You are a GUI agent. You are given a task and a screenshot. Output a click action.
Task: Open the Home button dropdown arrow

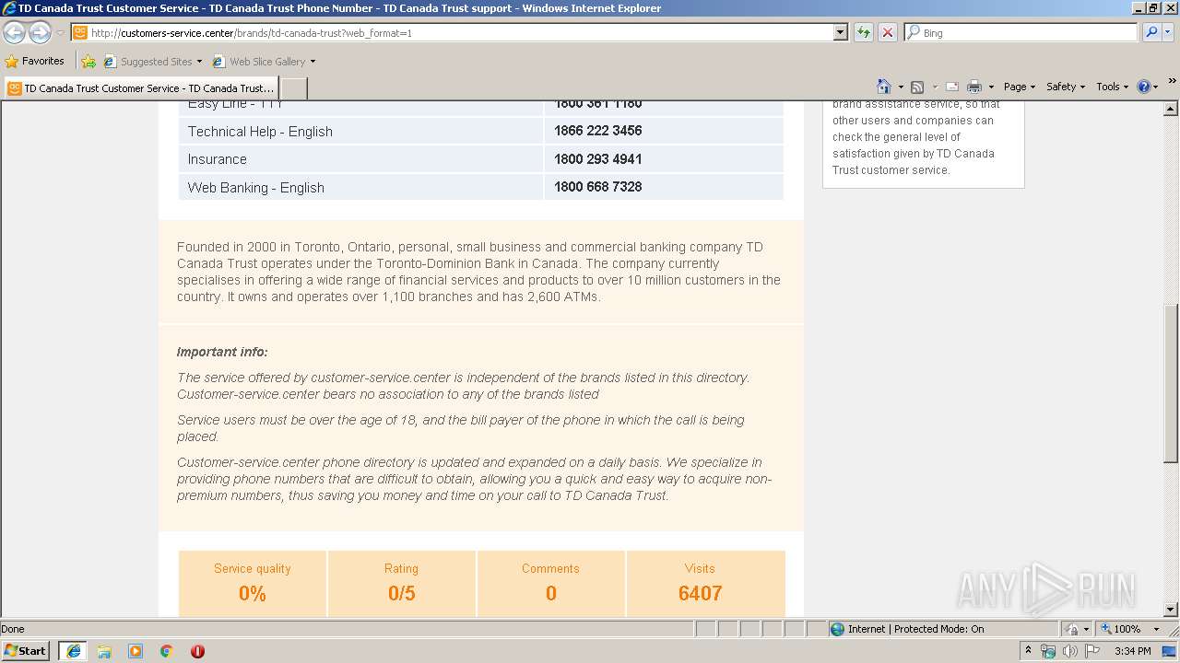point(900,87)
